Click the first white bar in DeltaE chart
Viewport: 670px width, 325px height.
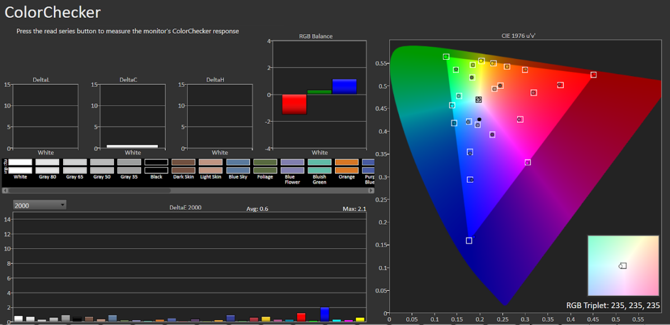coord(18,319)
